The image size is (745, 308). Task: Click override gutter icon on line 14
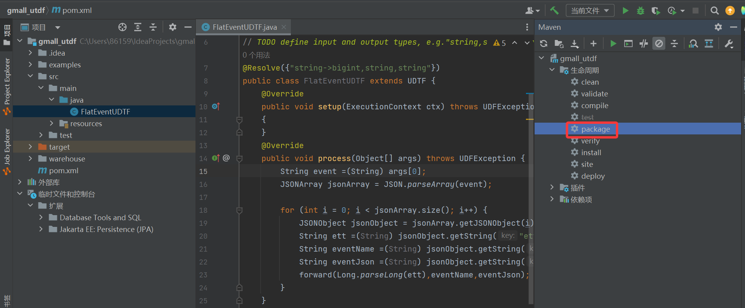point(215,158)
